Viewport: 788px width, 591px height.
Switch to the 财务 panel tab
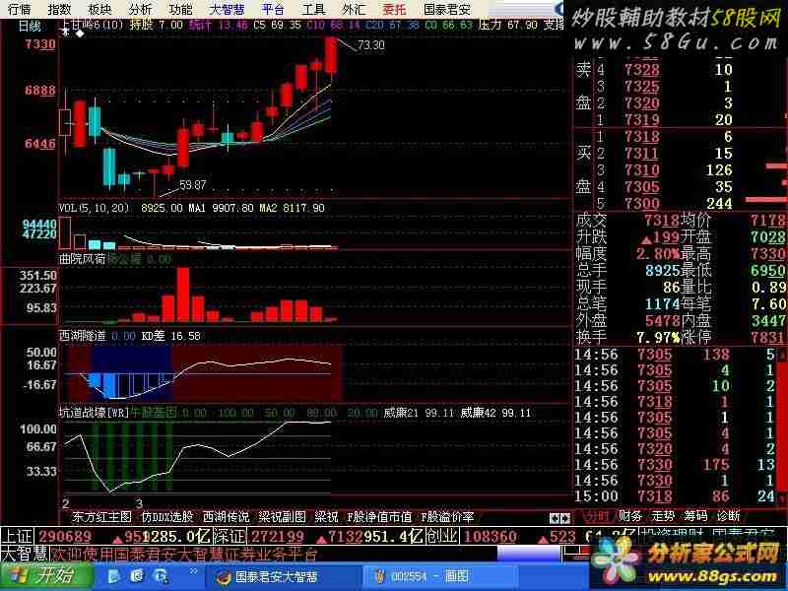coord(630,516)
